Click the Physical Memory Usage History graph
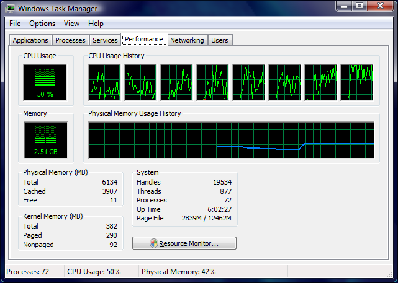This screenshot has width=398, height=283. click(231, 140)
